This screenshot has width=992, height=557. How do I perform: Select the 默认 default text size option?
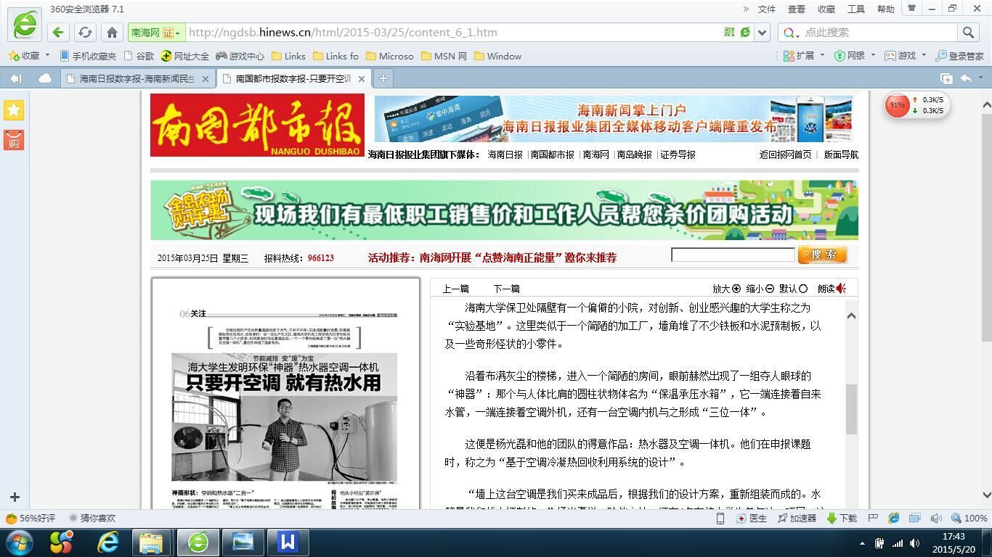(793, 289)
